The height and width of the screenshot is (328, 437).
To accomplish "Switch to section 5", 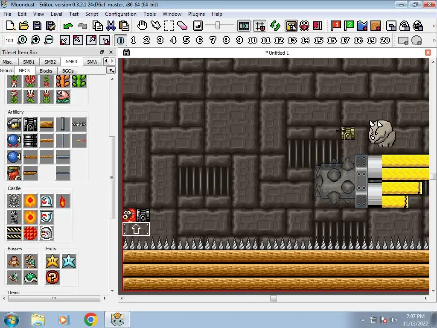I will 186,40.
